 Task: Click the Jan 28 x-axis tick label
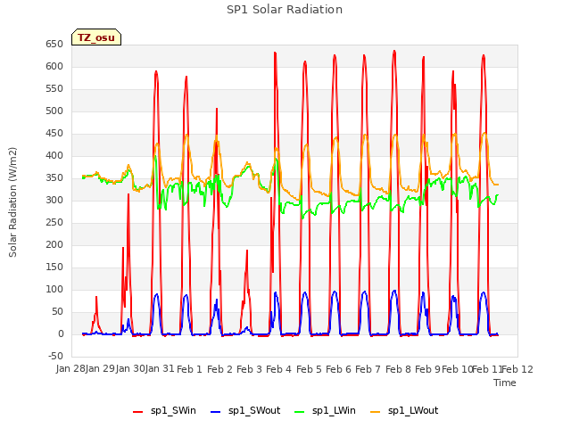[x=70, y=369]
